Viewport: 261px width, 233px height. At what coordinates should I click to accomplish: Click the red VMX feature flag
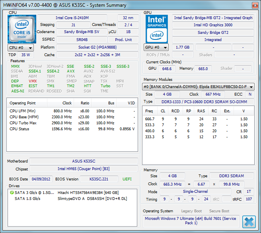33,81
